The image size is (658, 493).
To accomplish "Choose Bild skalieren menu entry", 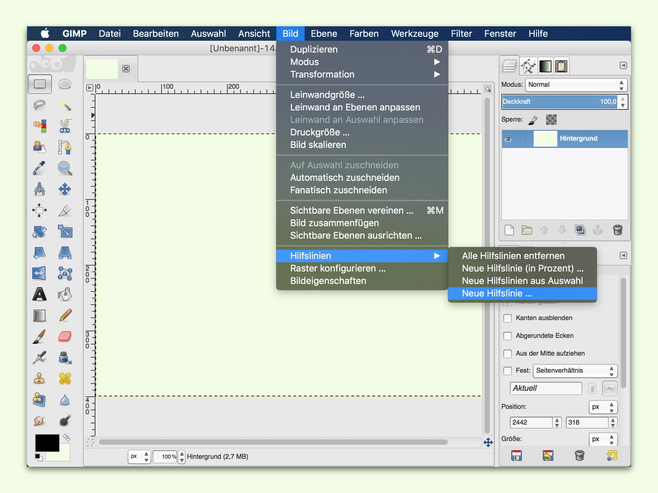I will point(362,145).
